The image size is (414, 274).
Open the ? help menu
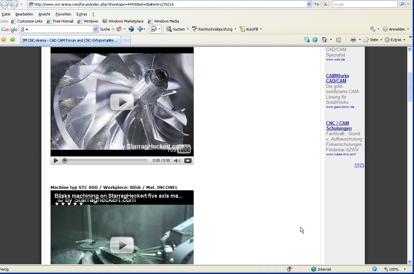(93, 14)
